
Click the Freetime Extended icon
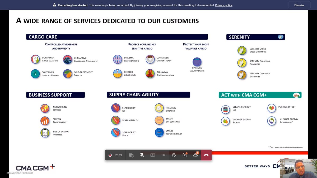coord(159,108)
